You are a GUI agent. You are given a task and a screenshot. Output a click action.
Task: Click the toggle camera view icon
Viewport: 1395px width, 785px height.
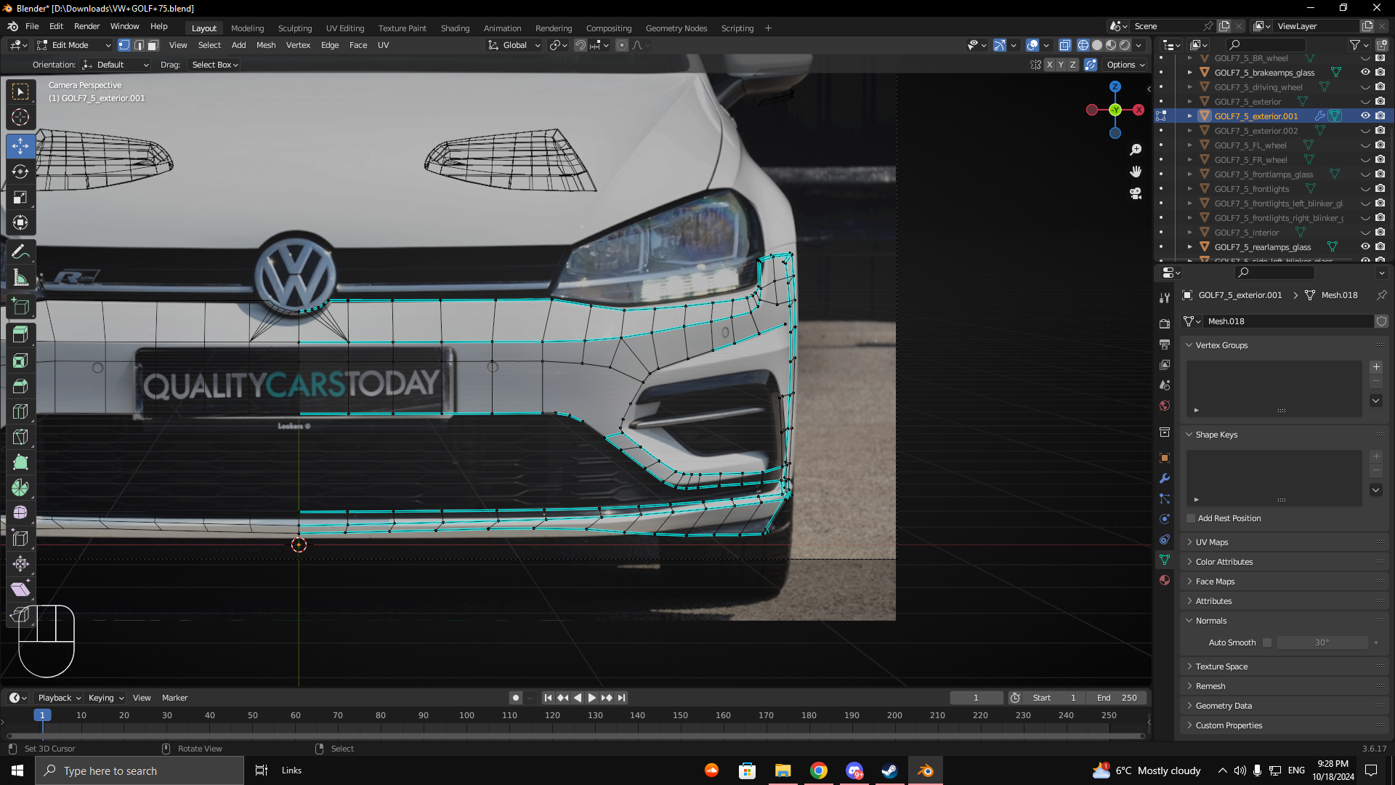(x=1136, y=193)
